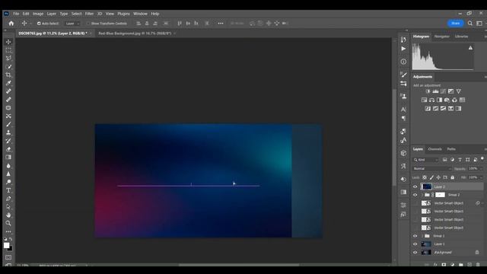Image resolution: width=487 pixels, height=274 pixels.
Task: Toggle the Auto-Select checkbox
Action: [x=39, y=24]
